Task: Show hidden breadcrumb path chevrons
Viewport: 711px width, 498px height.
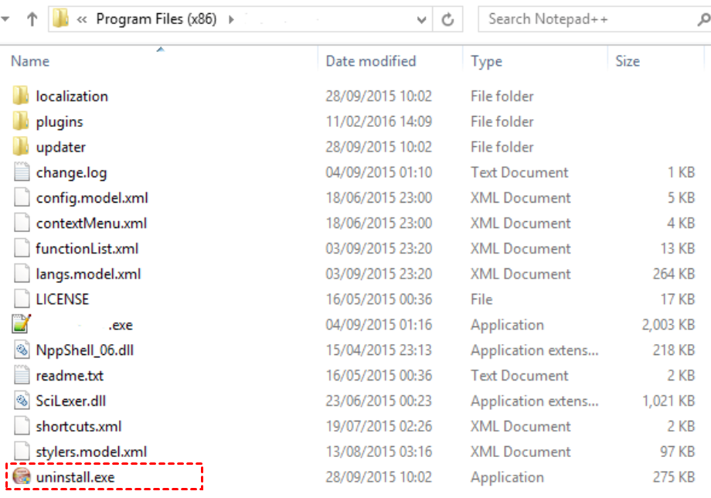Action: [x=81, y=20]
